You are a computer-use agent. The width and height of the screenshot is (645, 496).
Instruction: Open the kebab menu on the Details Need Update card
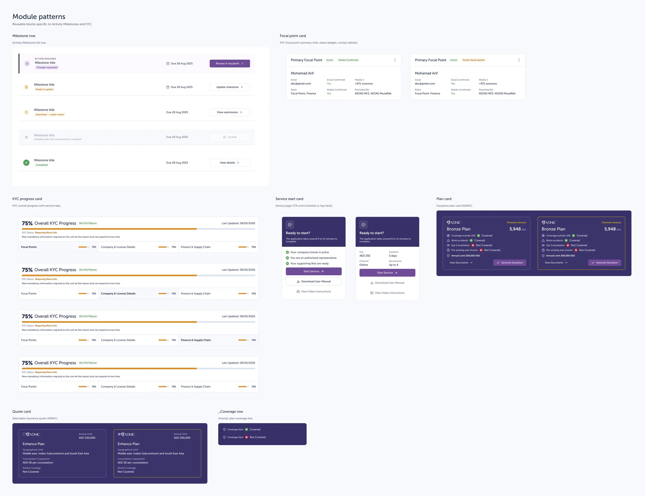pos(519,60)
